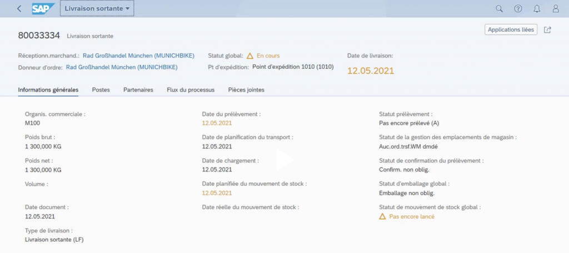
Task: Click the SAP logo
Action: pyautogui.click(x=43, y=8)
